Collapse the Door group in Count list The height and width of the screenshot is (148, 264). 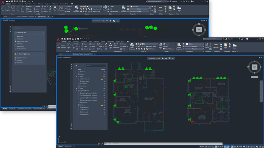tap(77, 76)
